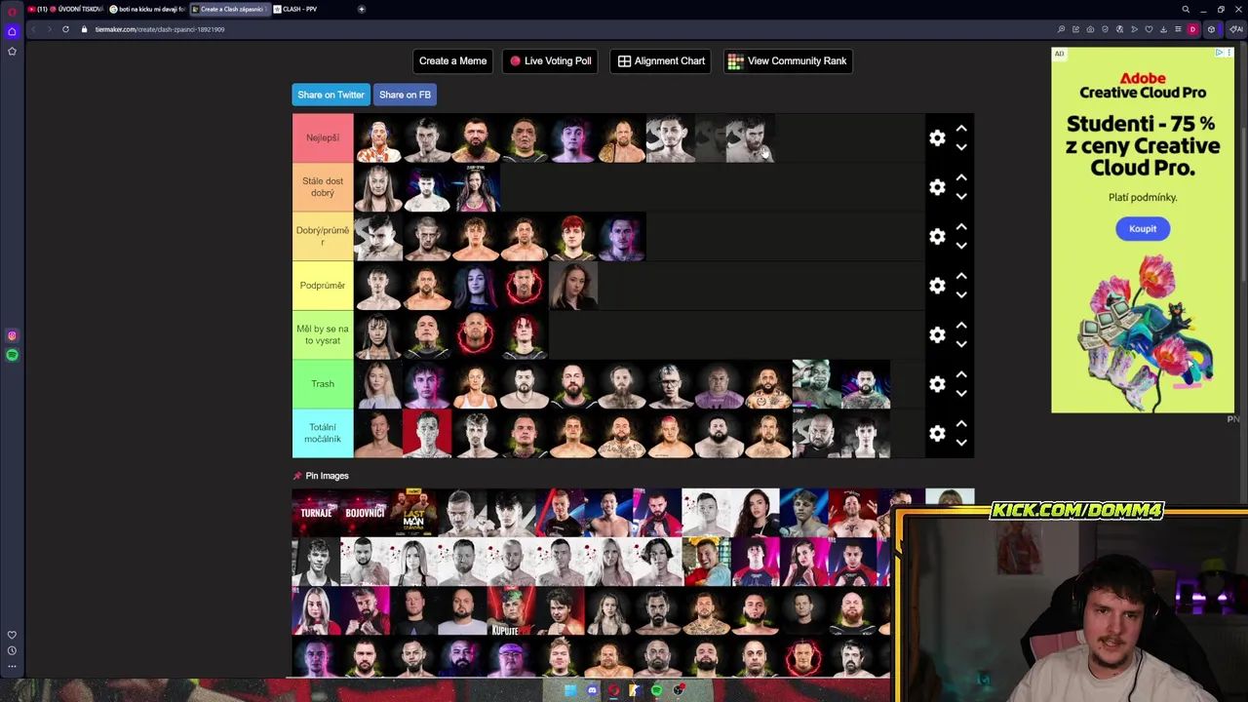Select Nejlepší tier label
Image resolution: width=1248 pixels, height=702 pixels.
323,137
